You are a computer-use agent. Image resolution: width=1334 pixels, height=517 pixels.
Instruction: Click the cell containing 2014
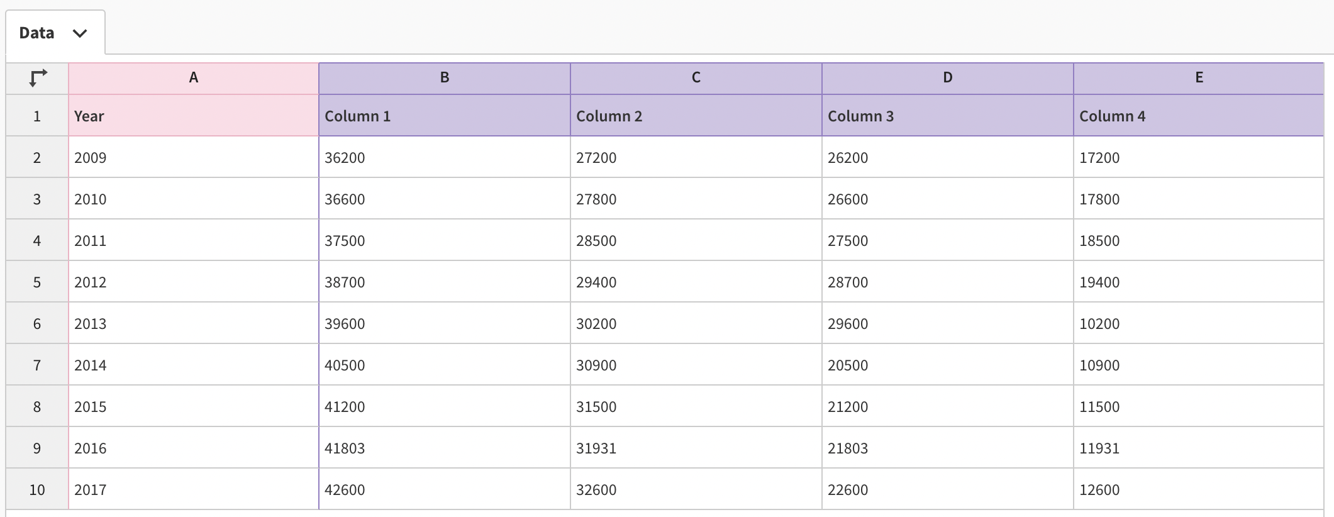click(194, 365)
